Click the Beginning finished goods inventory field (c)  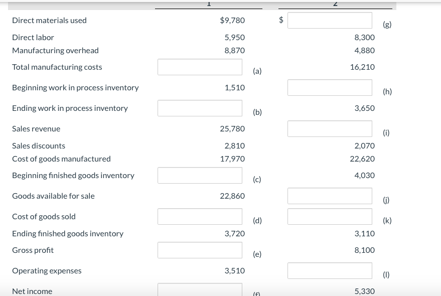[200, 175]
